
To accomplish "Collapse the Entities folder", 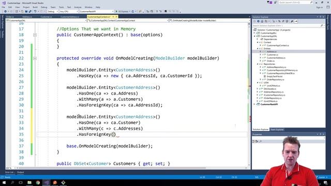I will coord(258,49).
